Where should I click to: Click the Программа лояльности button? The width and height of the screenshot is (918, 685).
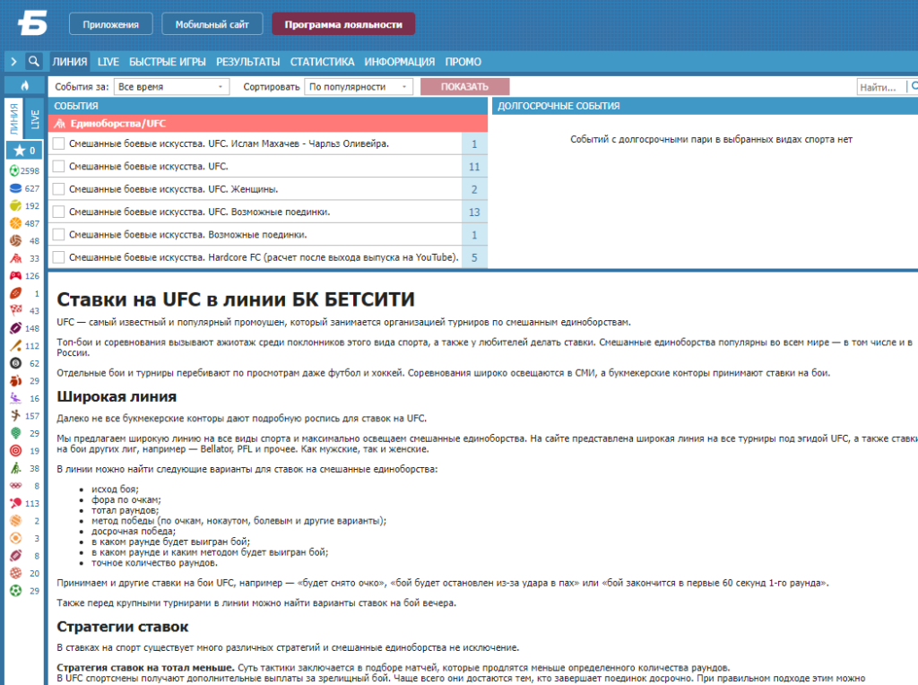(x=343, y=24)
